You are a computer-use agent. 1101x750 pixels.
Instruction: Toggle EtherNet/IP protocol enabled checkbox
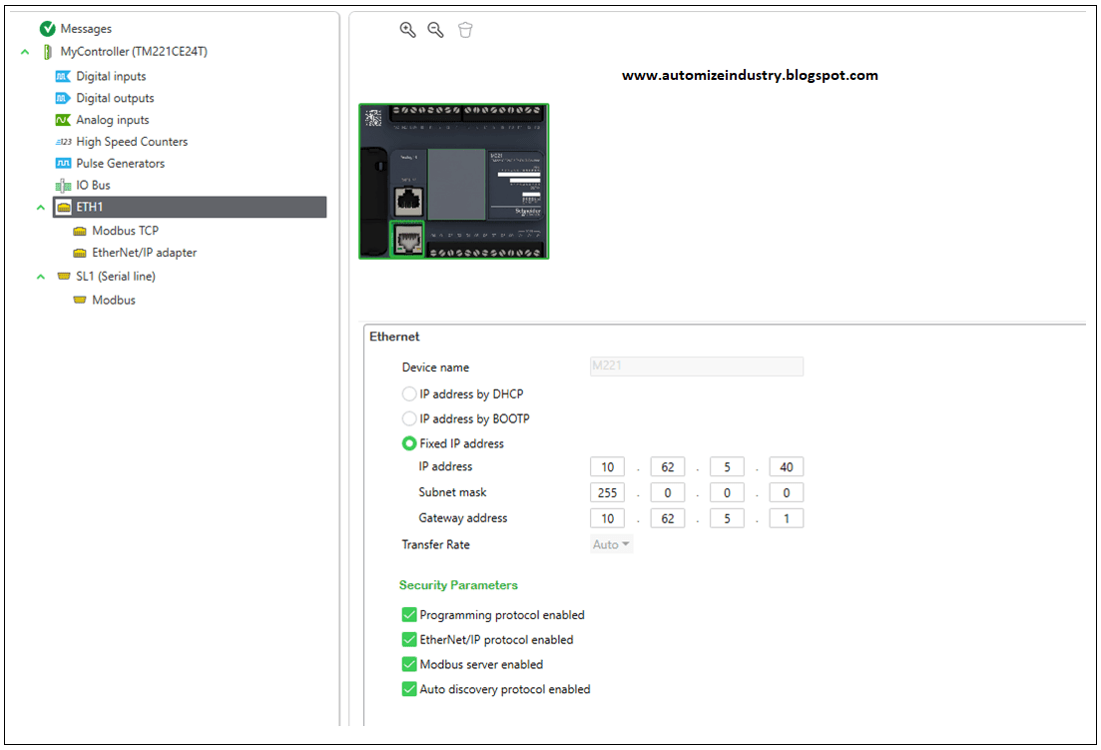408,639
